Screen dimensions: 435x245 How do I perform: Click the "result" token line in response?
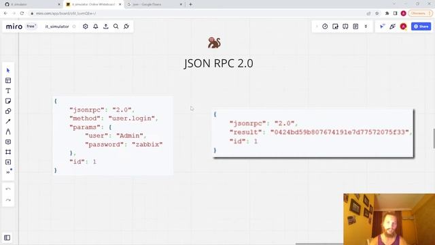click(321, 132)
